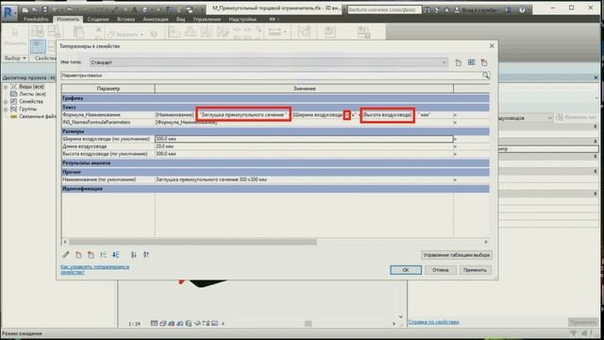Click the magnifier icon in parameter search
Viewport: 604px width, 340px height.
[x=485, y=76]
